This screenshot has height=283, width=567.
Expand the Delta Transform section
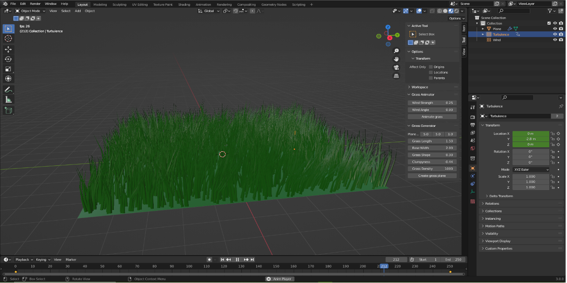501,196
